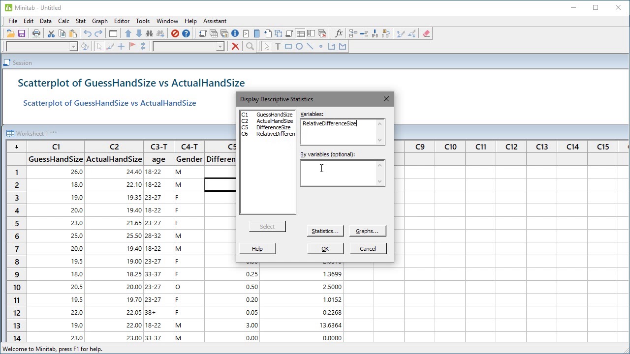Open Find with the binoculars icon
The image size is (630, 354).
coord(150,34)
